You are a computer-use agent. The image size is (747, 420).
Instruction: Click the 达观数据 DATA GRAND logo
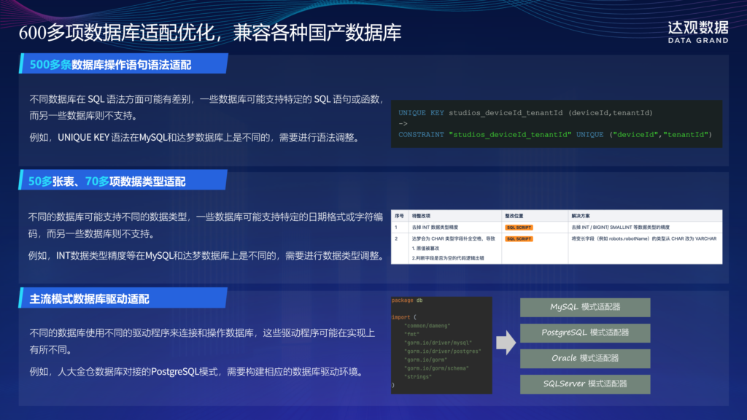(697, 31)
